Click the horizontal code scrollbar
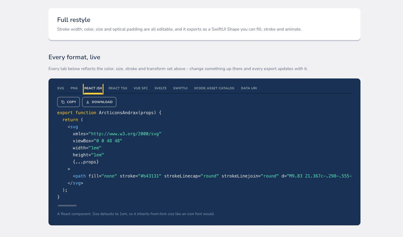Viewport: 403px width, 237px height. coord(67,206)
